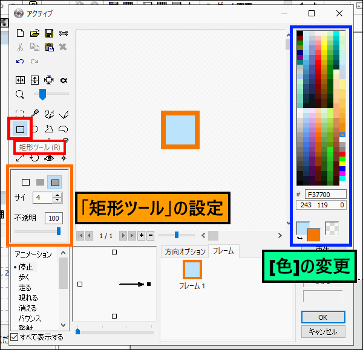This screenshot has height=350, width=363.
Task: Click the orange background color swatch
Action: point(314,235)
